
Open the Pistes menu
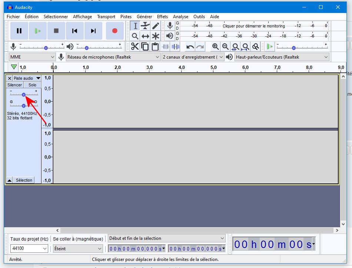pos(126,17)
